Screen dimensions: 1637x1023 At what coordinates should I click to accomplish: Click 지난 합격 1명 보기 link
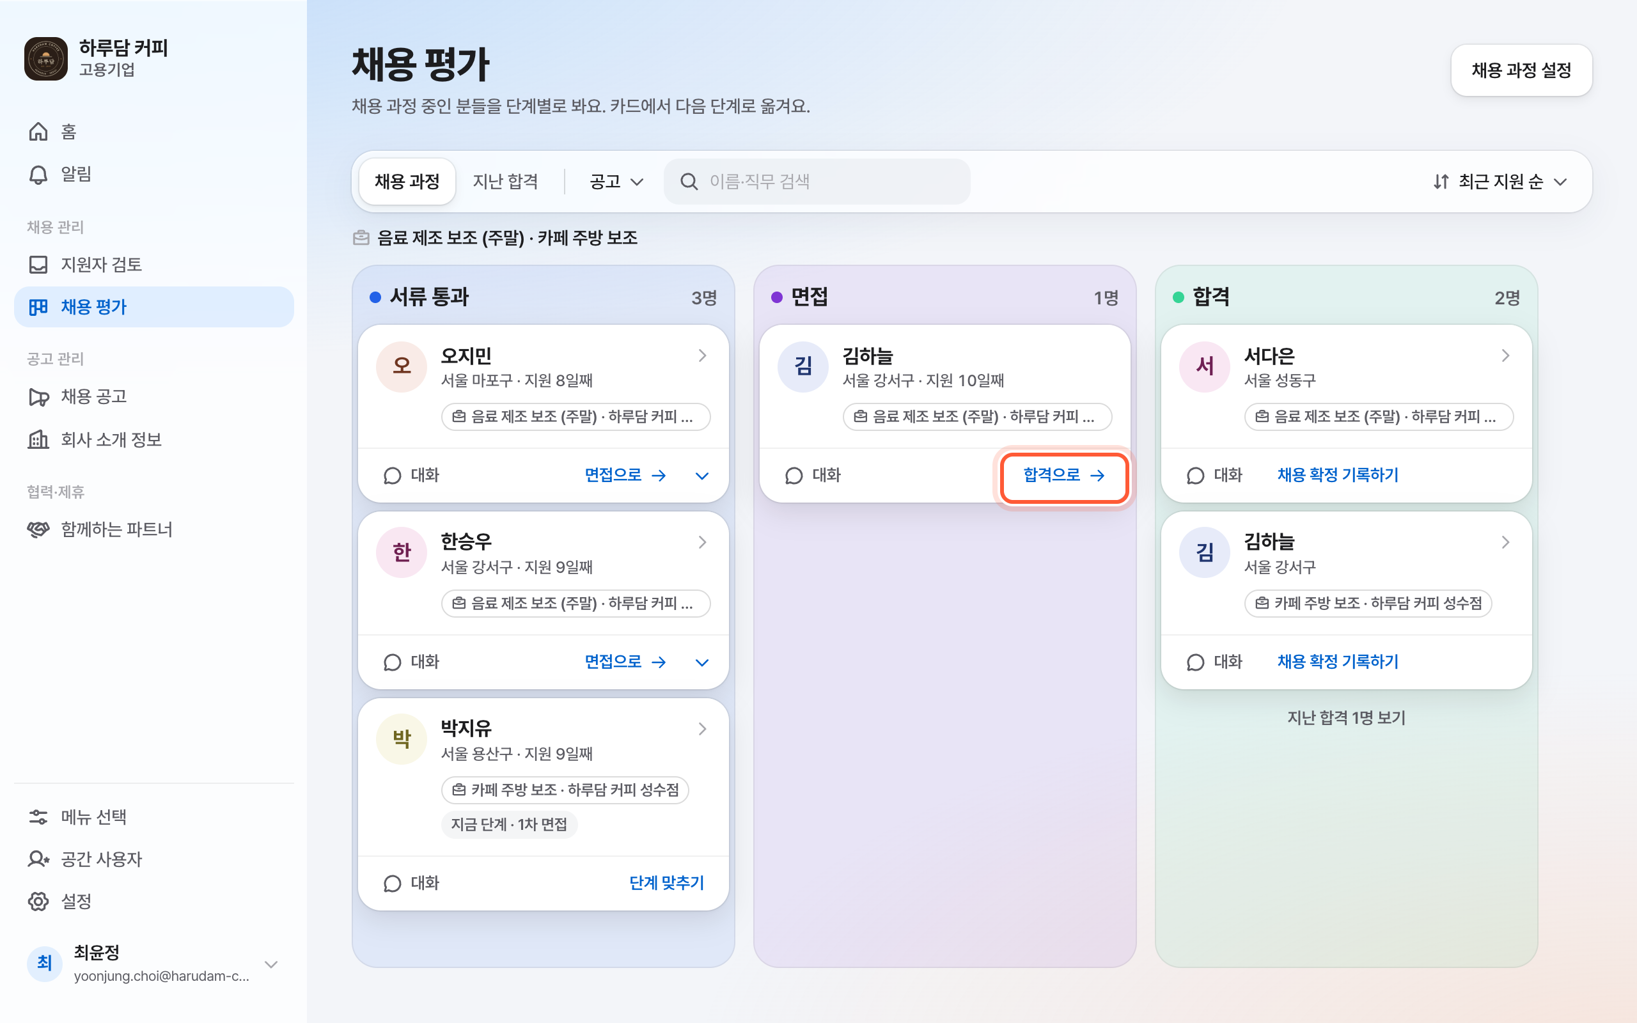1346,718
